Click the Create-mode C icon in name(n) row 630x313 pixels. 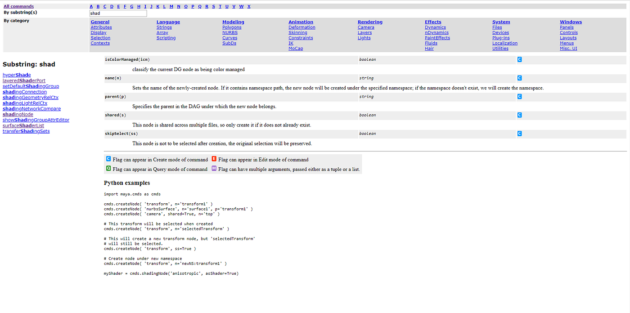click(519, 78)
